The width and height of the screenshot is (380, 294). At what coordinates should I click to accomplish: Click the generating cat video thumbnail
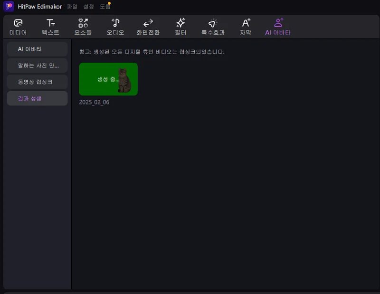pyautogui.click(x=107, y=79)
